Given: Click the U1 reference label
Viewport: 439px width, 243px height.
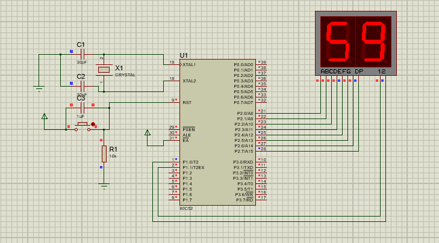Looking at the screenshot, I should pyautogui.click(x=184, y=55).
